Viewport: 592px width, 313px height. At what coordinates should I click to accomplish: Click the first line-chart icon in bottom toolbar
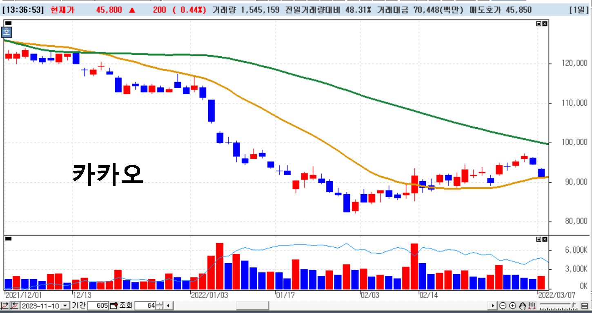coord(4,306)
